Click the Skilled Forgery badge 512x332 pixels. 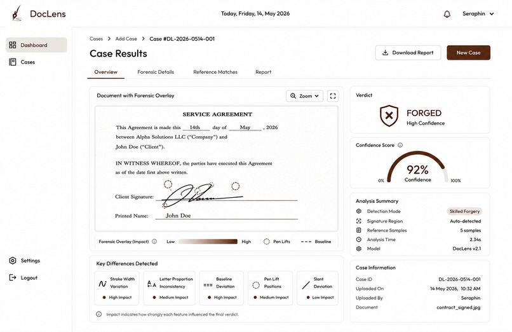coord(464,211)
